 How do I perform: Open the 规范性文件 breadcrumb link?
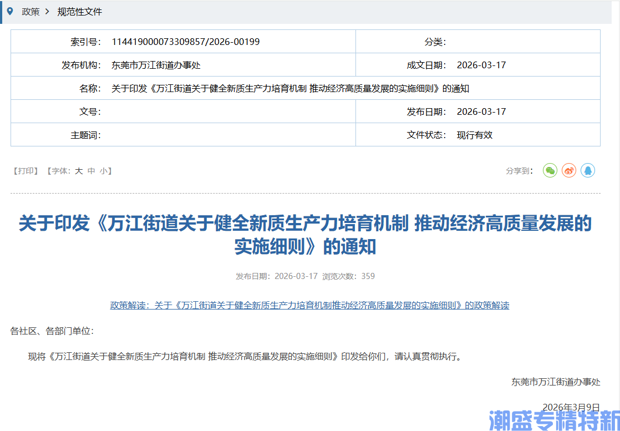point(80,12)
